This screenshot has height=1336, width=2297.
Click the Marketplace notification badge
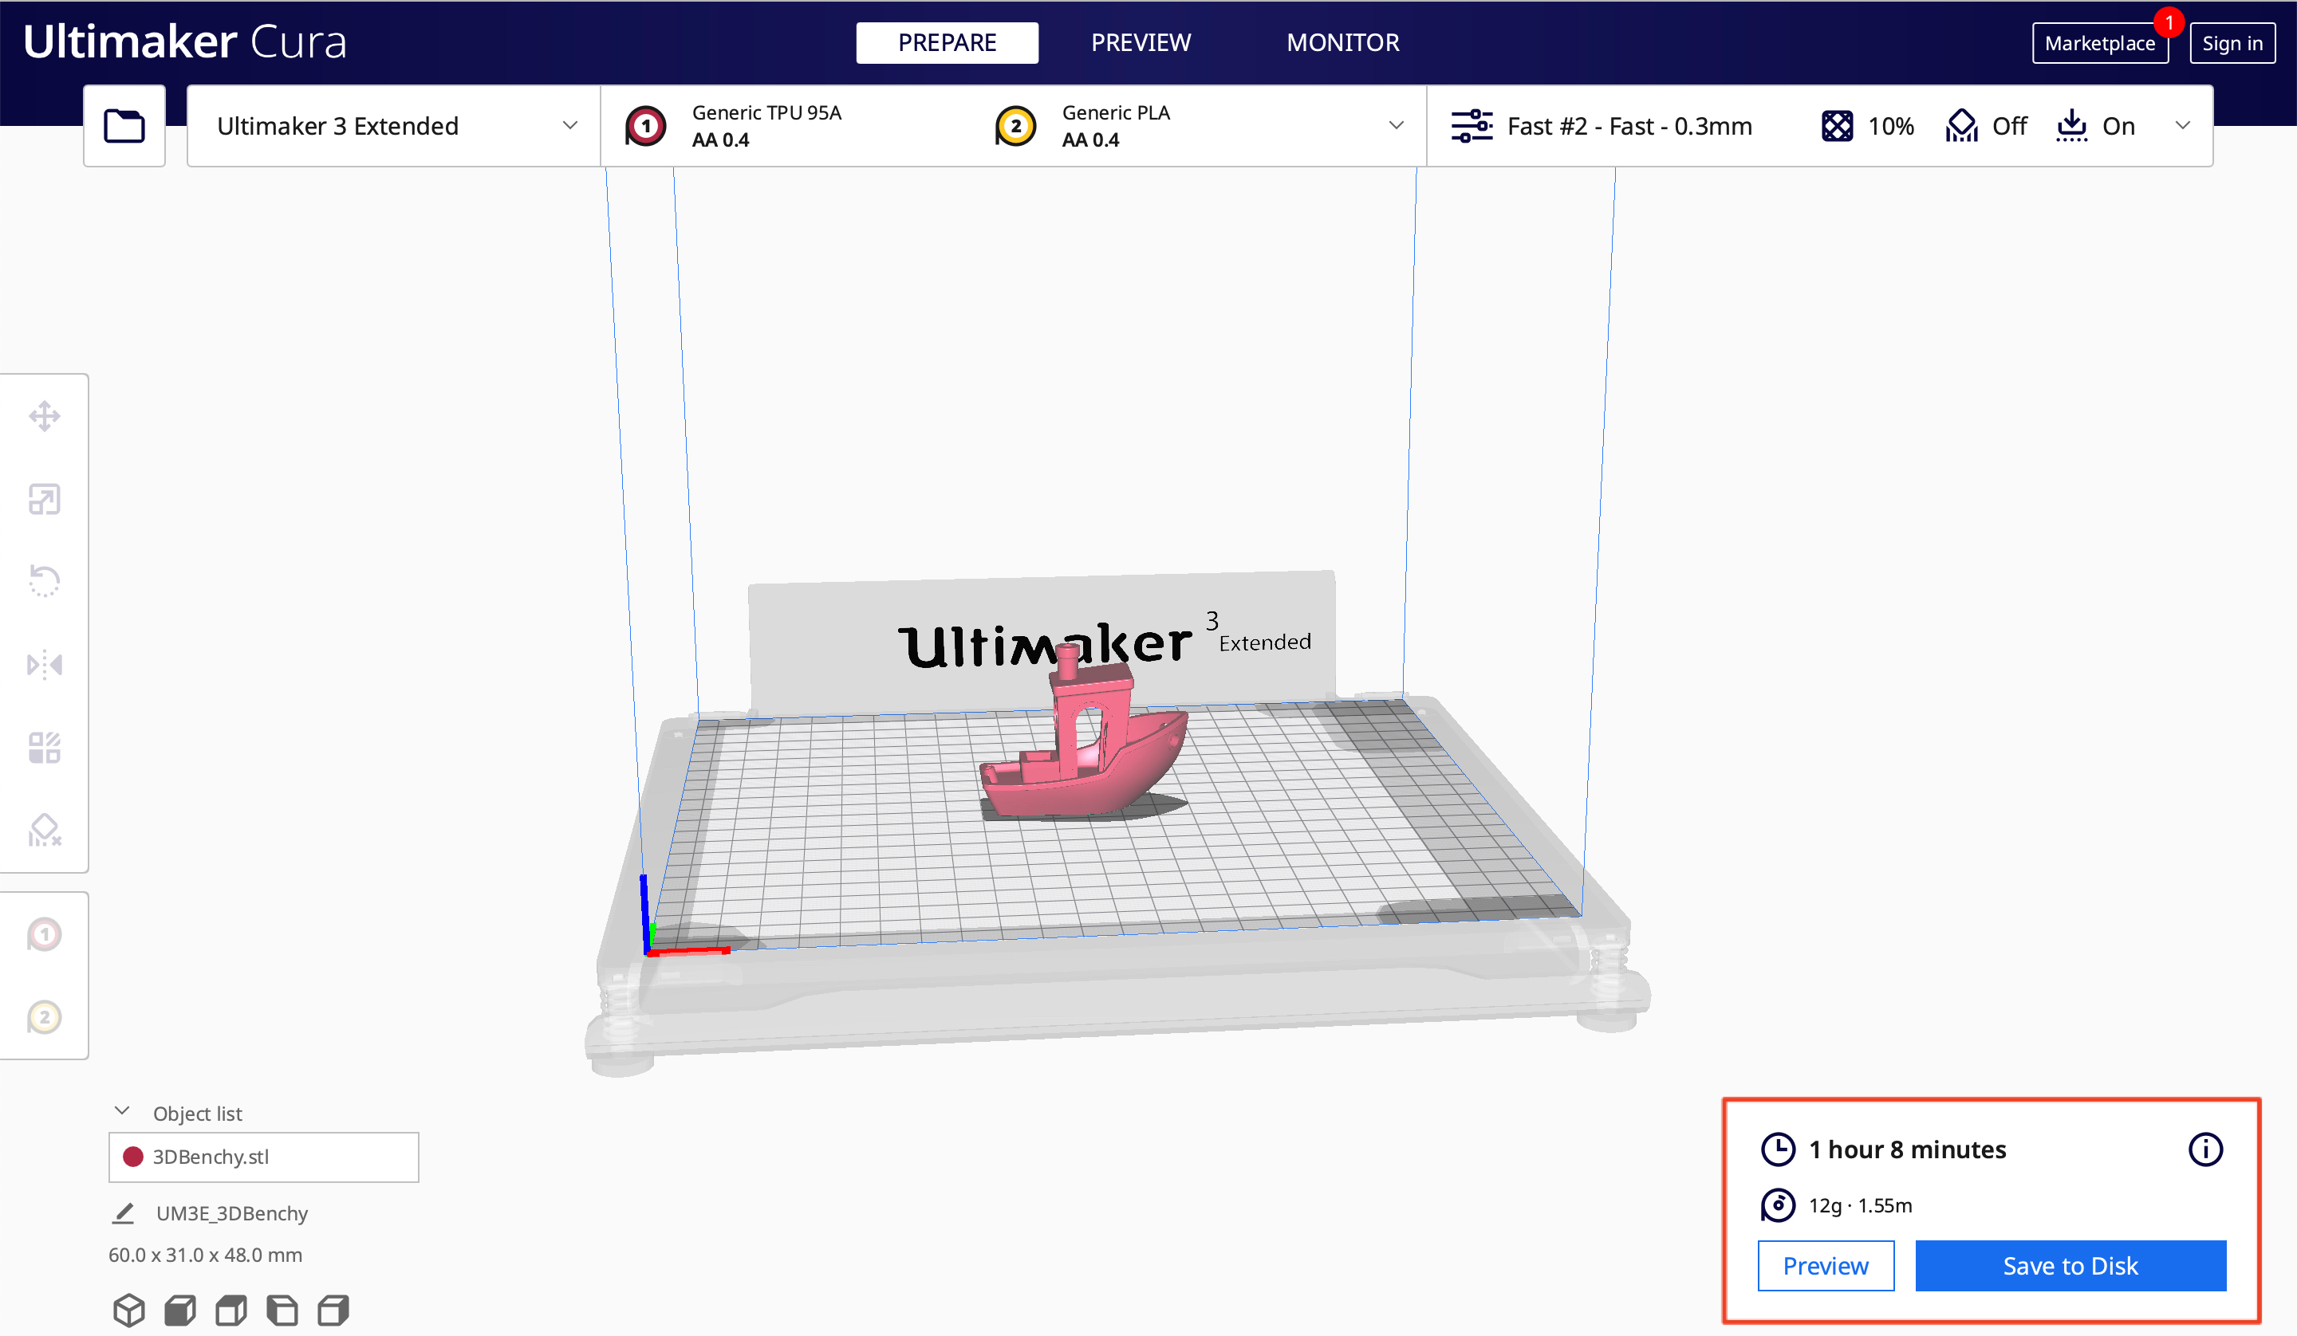tap(2169, 22)
